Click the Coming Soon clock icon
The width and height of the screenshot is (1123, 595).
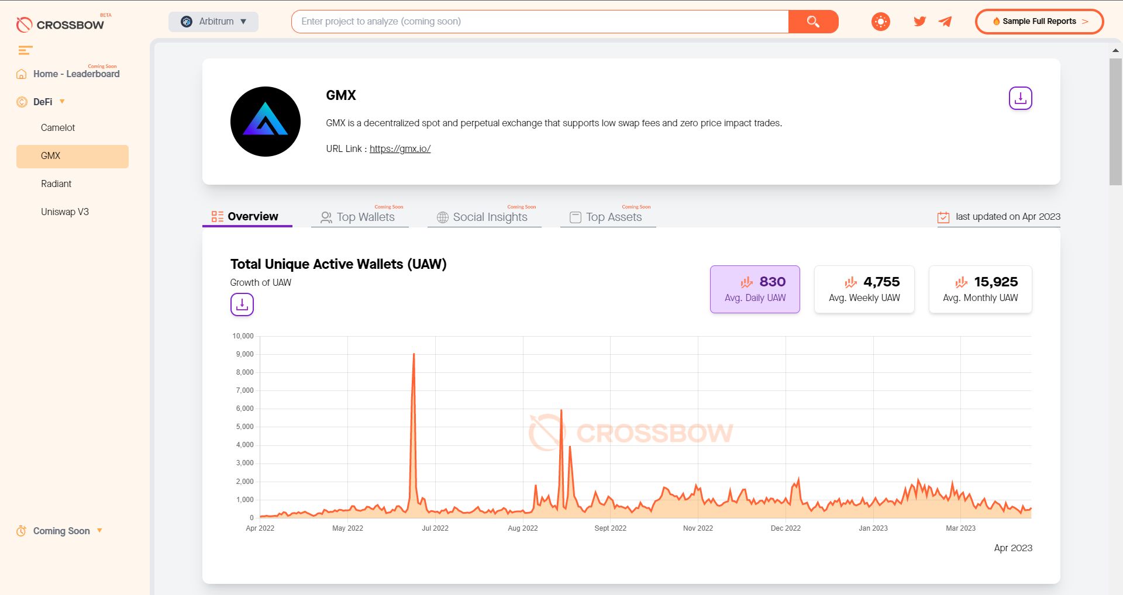point(22,531)
